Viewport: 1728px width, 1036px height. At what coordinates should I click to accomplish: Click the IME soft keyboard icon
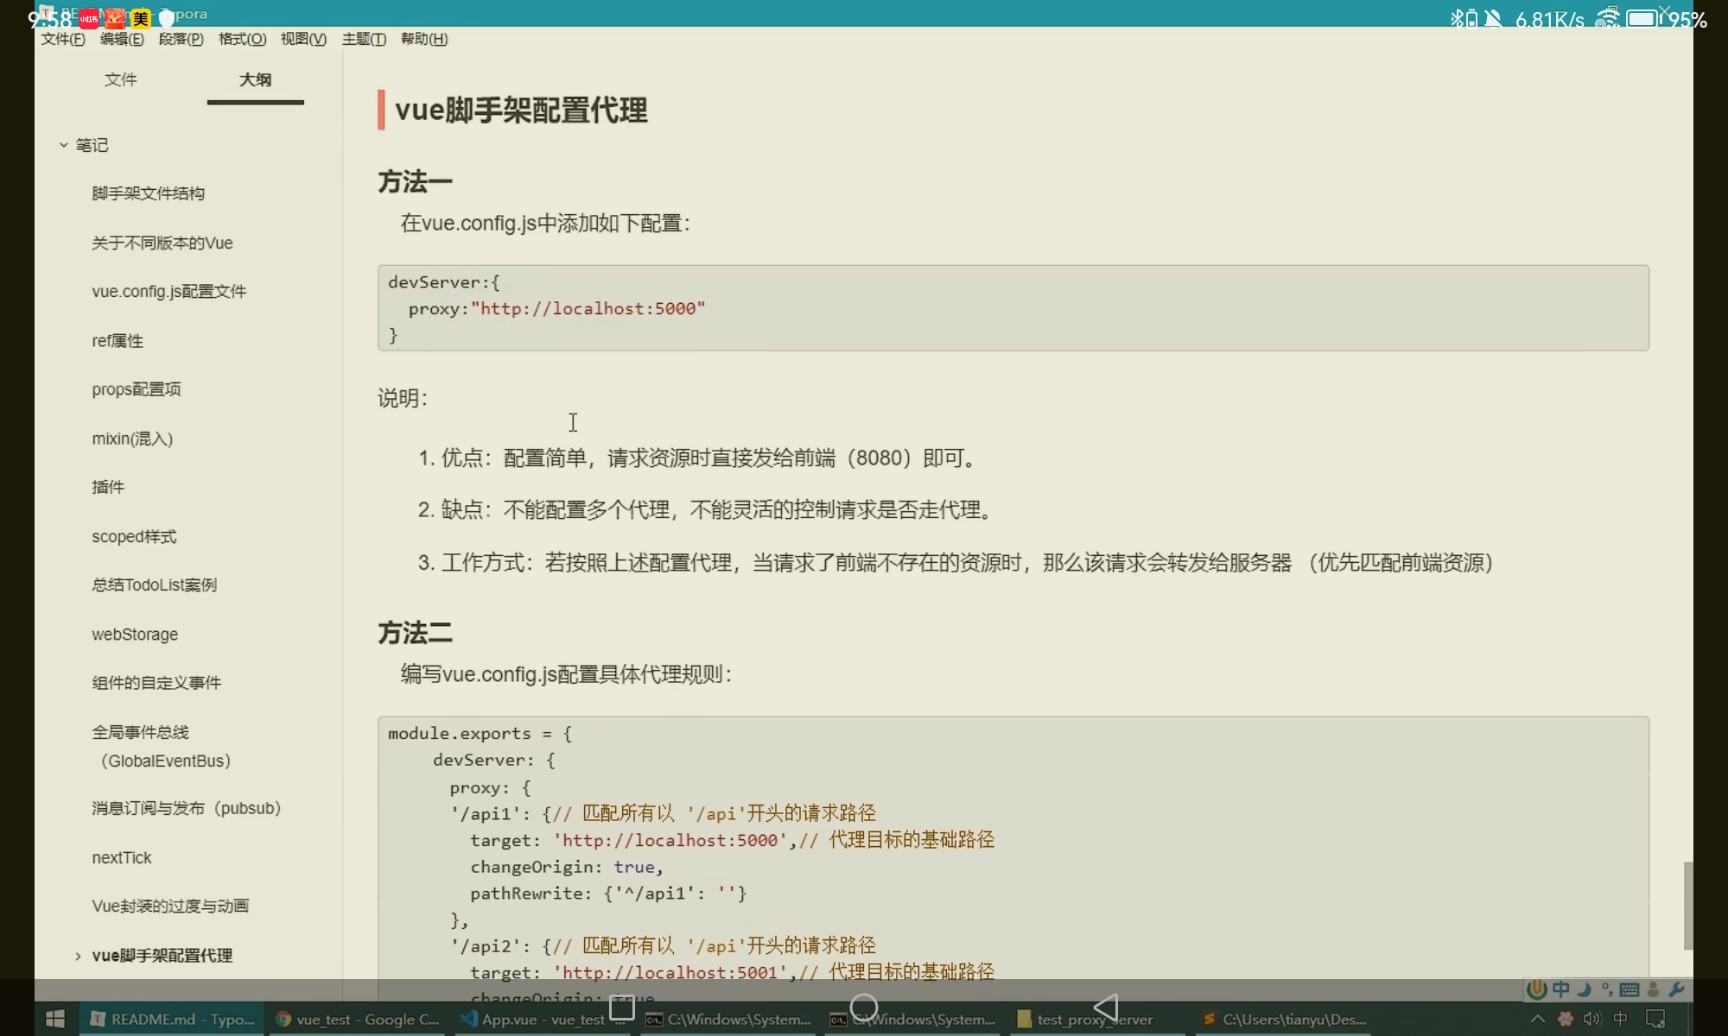tap(1630, 989)
